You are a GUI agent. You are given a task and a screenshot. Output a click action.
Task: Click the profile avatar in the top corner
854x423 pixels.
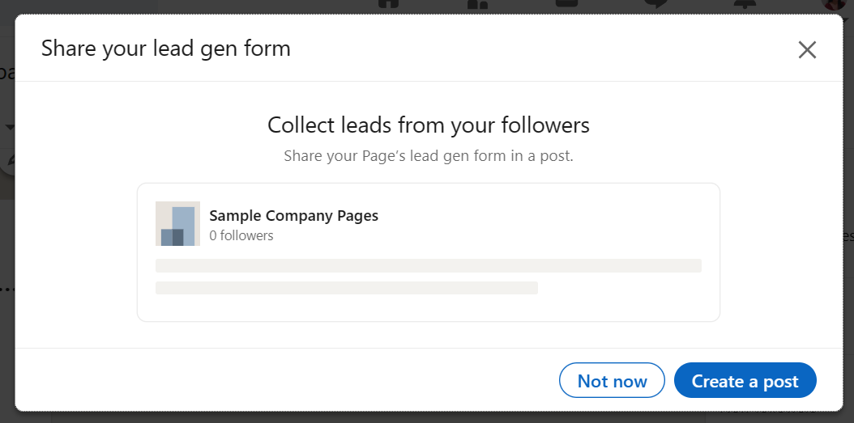coord(834,4)
